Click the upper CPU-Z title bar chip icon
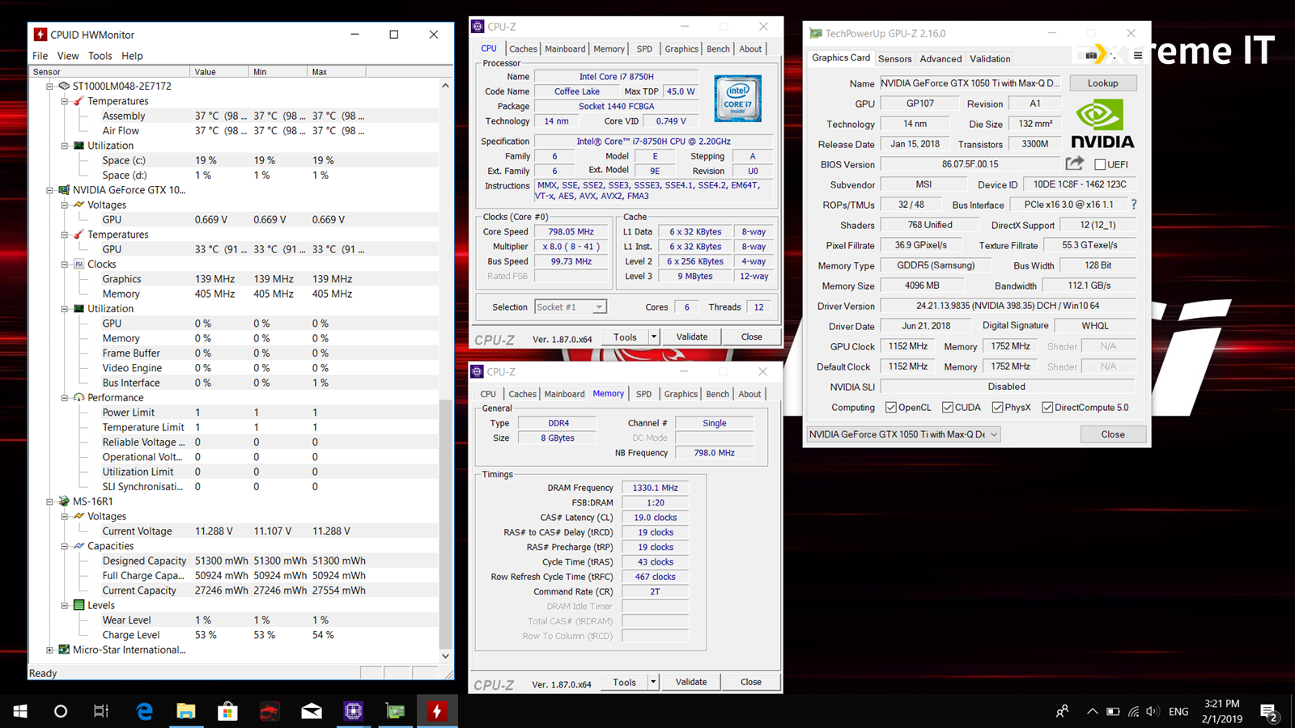The image size is (1295, 728). click(478, 27)
